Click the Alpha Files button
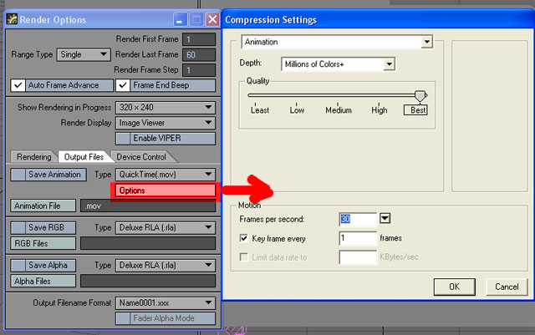535x335 pixels. [x=43, y=281]
